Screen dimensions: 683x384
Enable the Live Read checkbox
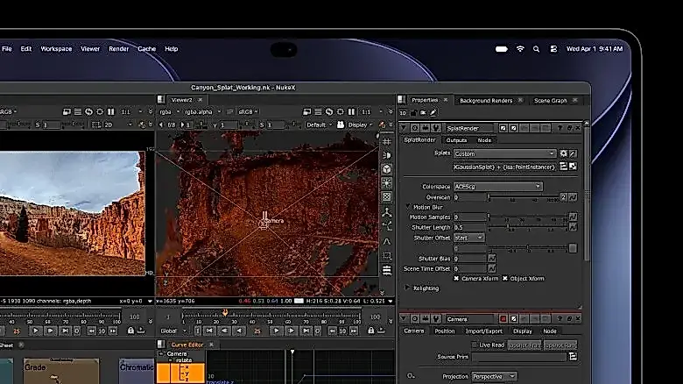[x=475, y=345]
